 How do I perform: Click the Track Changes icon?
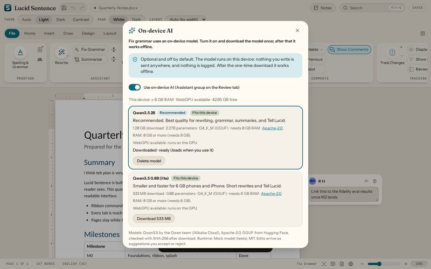(392, 52)
